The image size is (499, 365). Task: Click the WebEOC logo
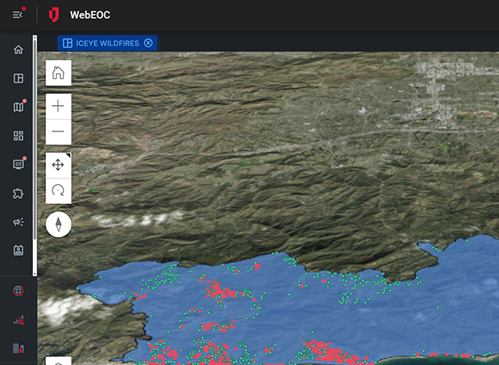pyautogui.click(x=54, y=15)
